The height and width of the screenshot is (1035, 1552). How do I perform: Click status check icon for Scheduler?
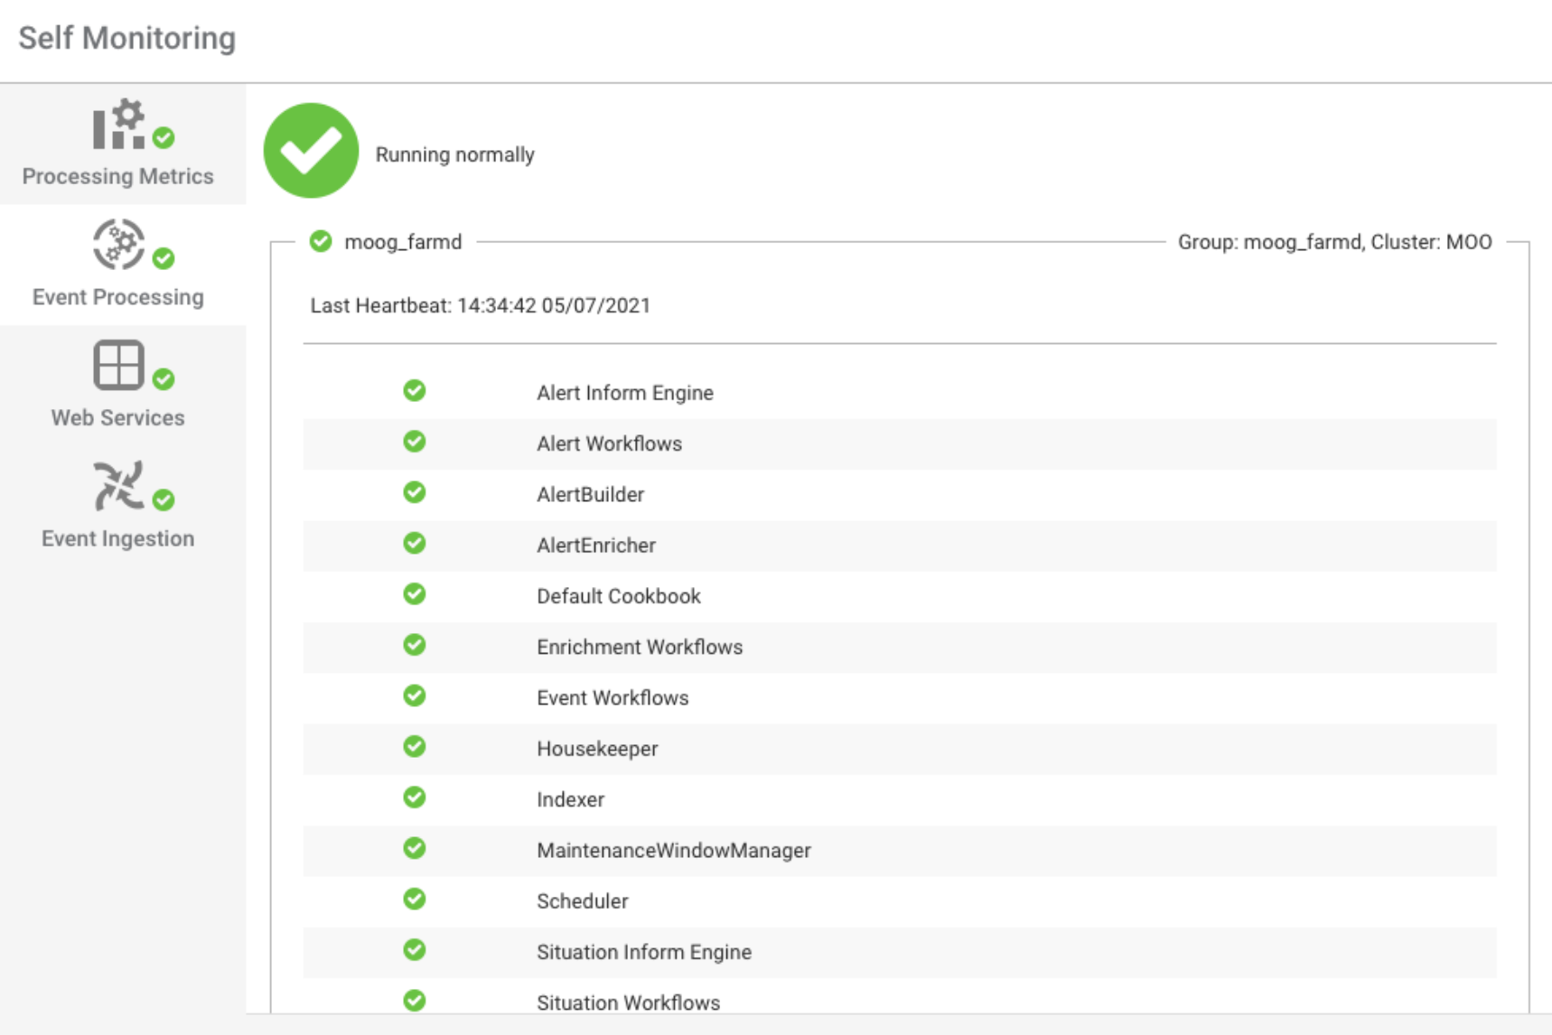(x=415, y=900)
